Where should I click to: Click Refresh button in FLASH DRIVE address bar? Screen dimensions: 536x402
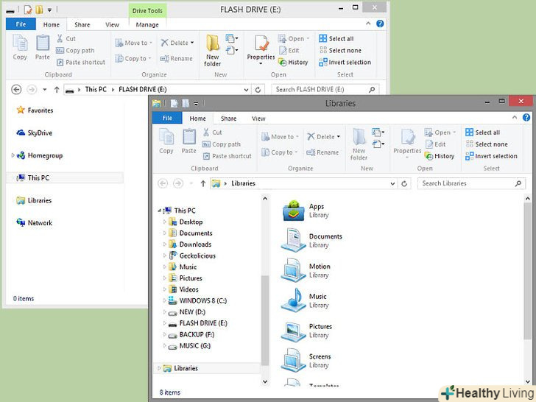pyautogui.click(x=258, y=89)
